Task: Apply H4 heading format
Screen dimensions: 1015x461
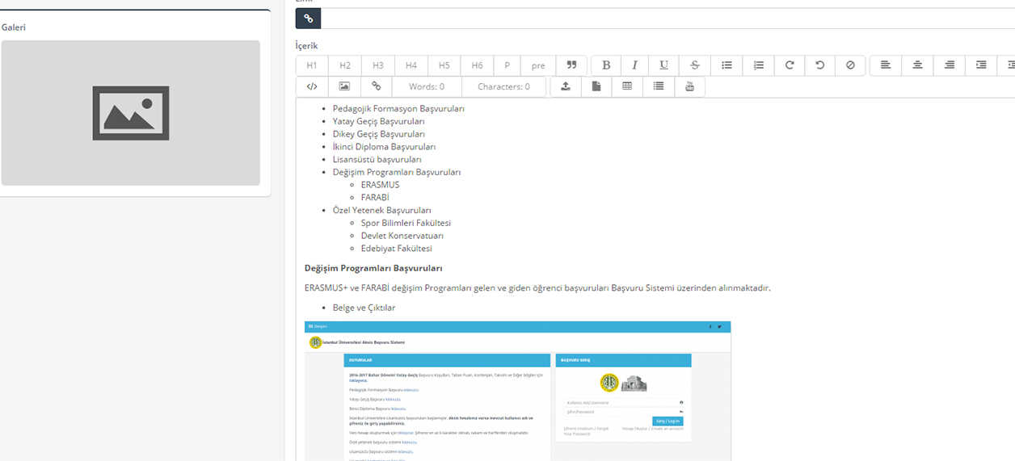Action: click(x=411, y=65)
